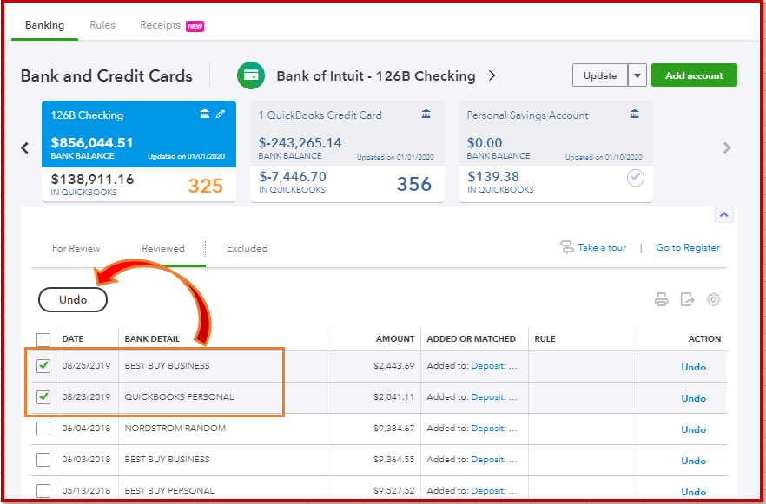Select the Reviewed tab
The image size is (766, 504).
[163, 248]
